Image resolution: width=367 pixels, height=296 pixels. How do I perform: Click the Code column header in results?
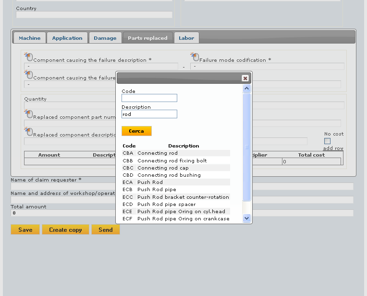pyautogui.click(x=129, y=146)
